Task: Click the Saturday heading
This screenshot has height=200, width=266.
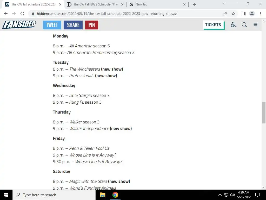Action: [61, 171]
